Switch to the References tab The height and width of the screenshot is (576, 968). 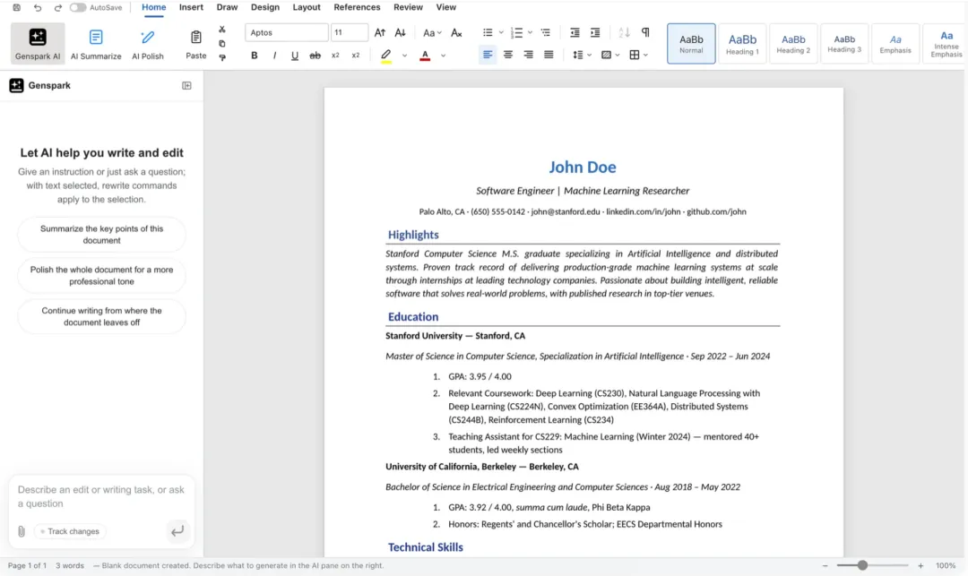coord(357,7)
